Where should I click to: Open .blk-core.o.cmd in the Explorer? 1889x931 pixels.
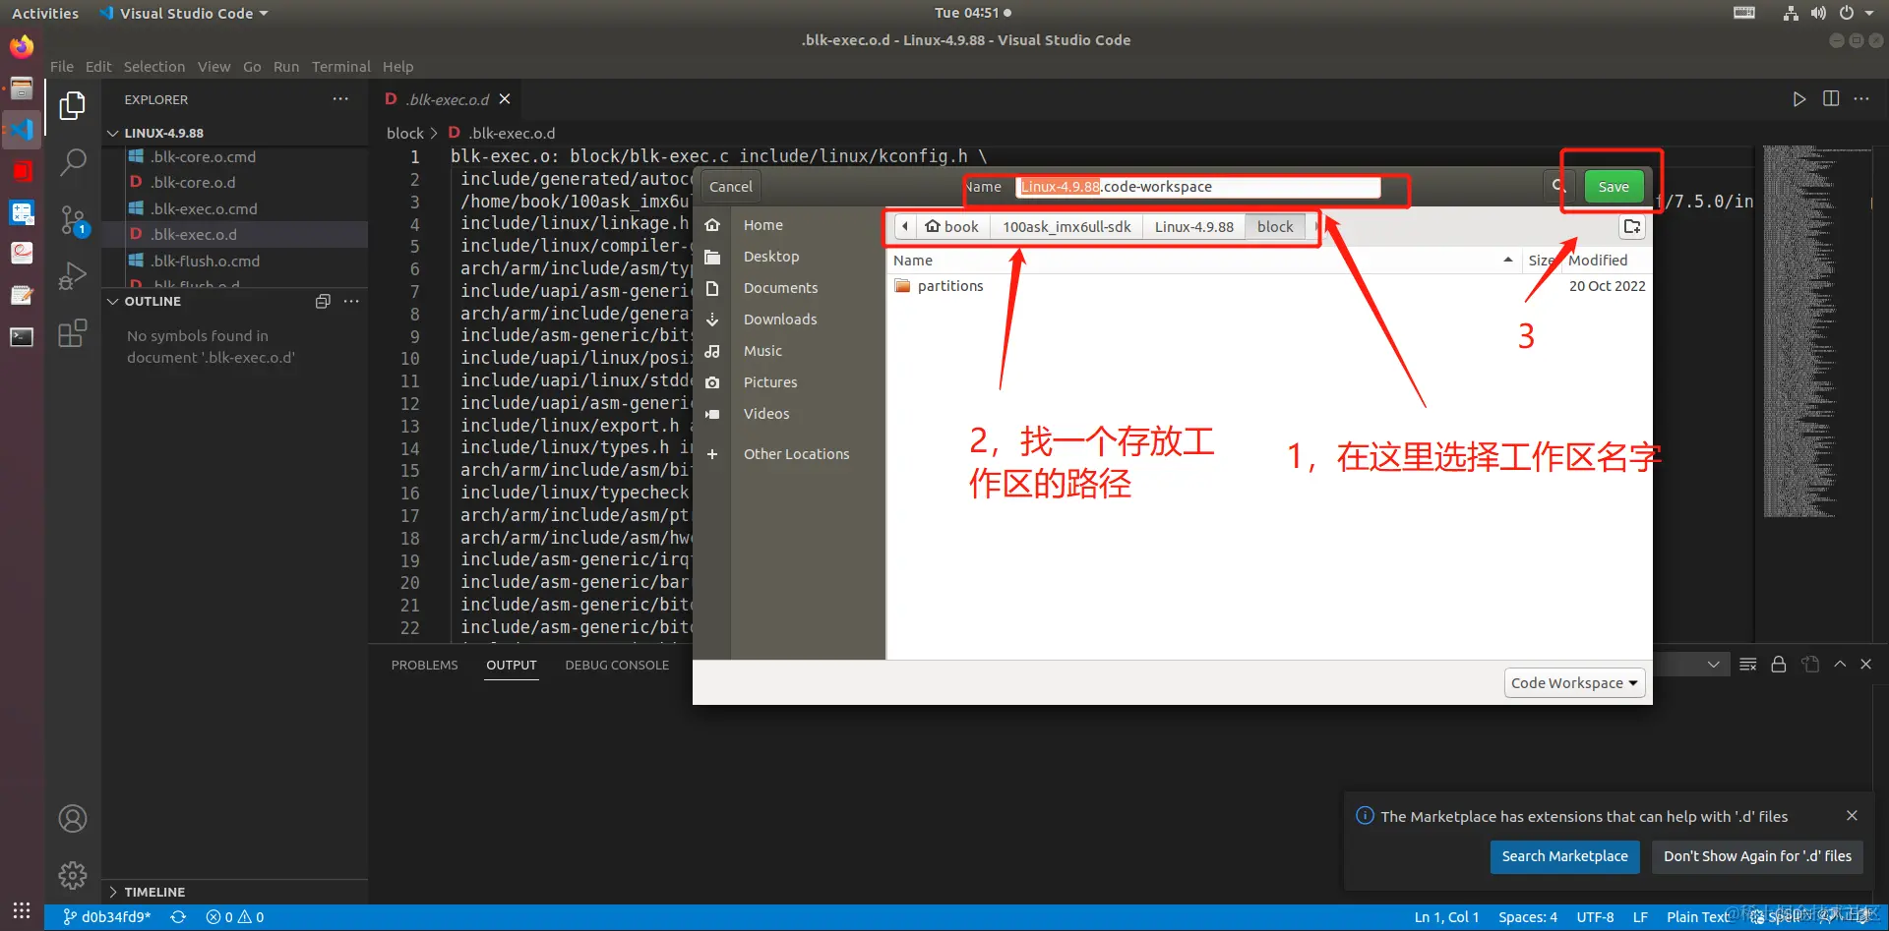click(x=204, y=157)
